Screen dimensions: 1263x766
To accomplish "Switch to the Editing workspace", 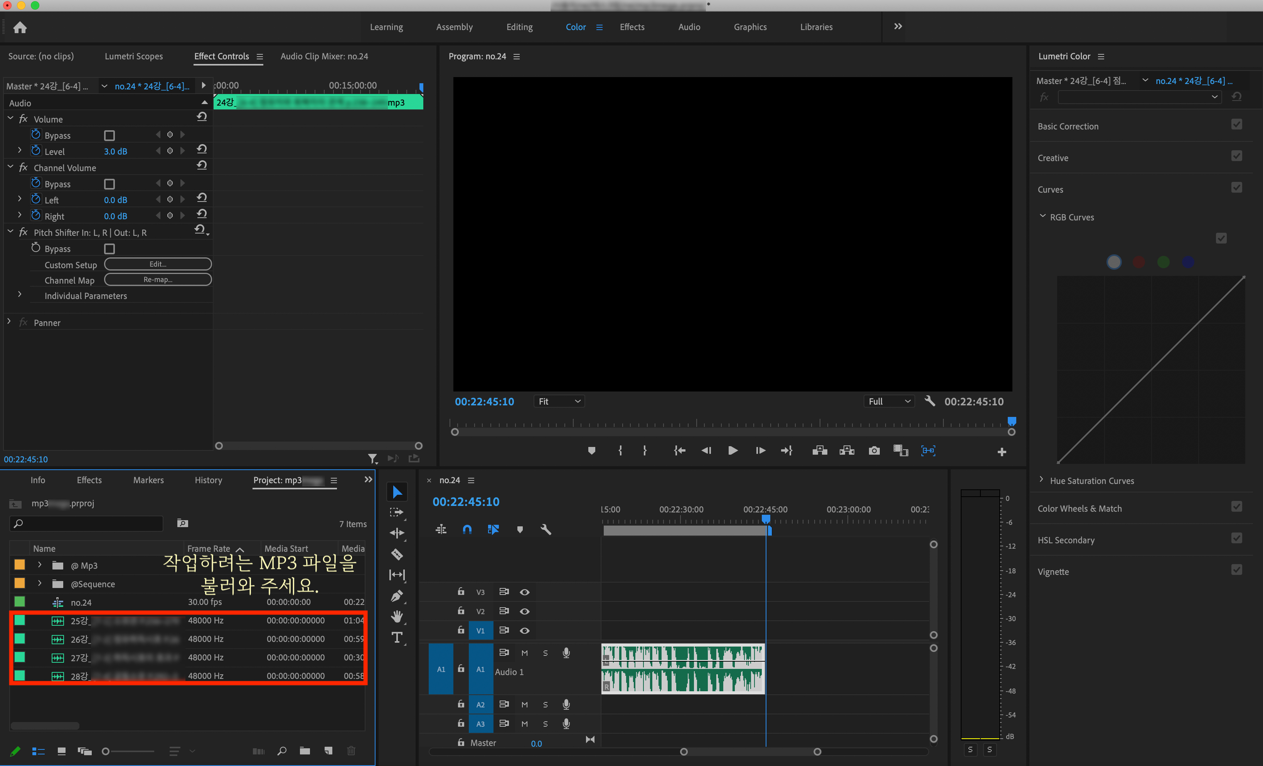I will point(519,27).
